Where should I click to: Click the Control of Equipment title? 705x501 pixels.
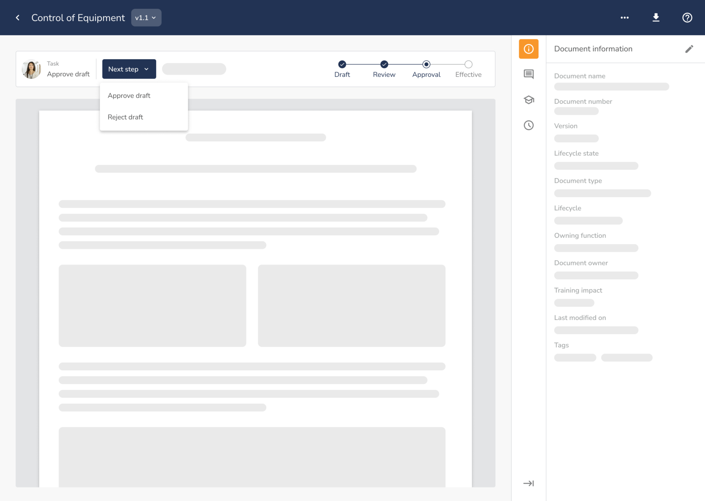(78, 18)
